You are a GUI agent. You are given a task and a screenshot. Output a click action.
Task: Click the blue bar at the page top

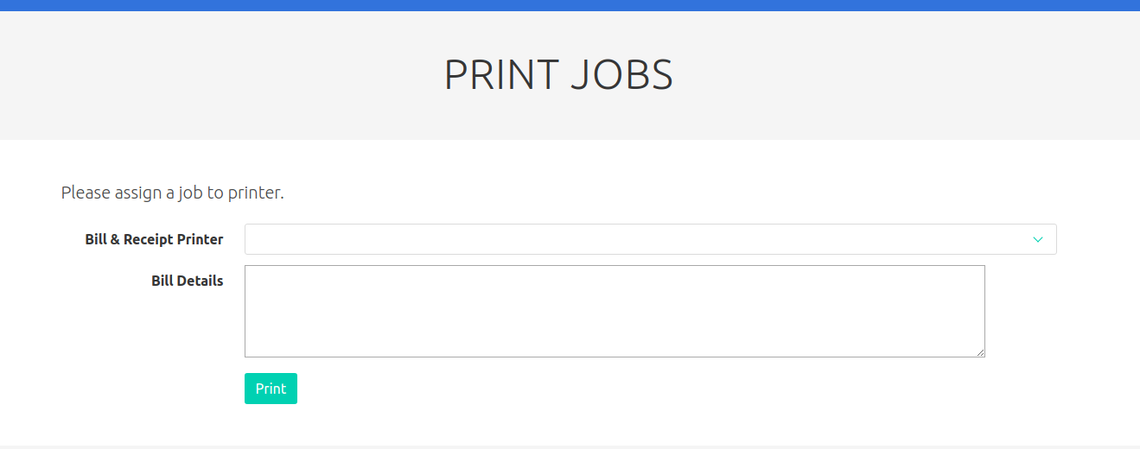click(570, 5)
